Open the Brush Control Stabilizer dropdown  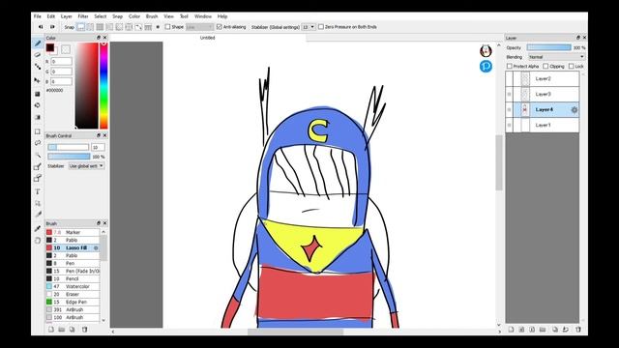pos(86,166)
